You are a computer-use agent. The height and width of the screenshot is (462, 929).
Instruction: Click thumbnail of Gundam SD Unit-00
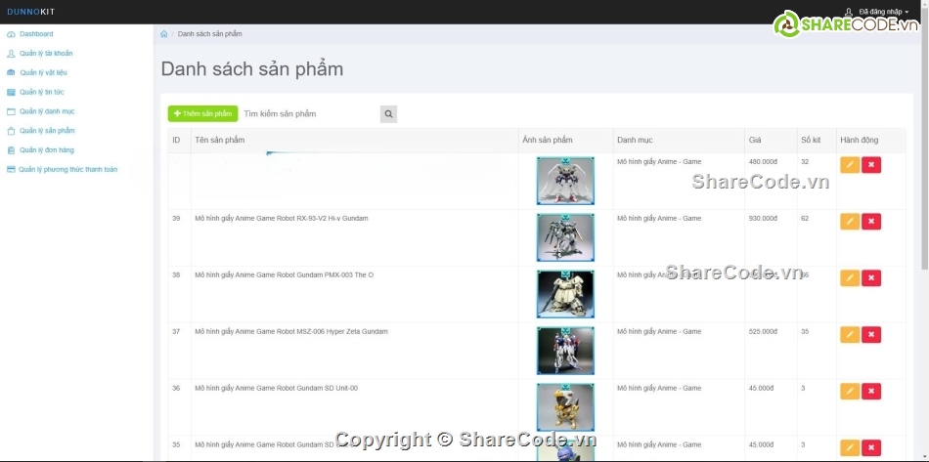(565, 407)
